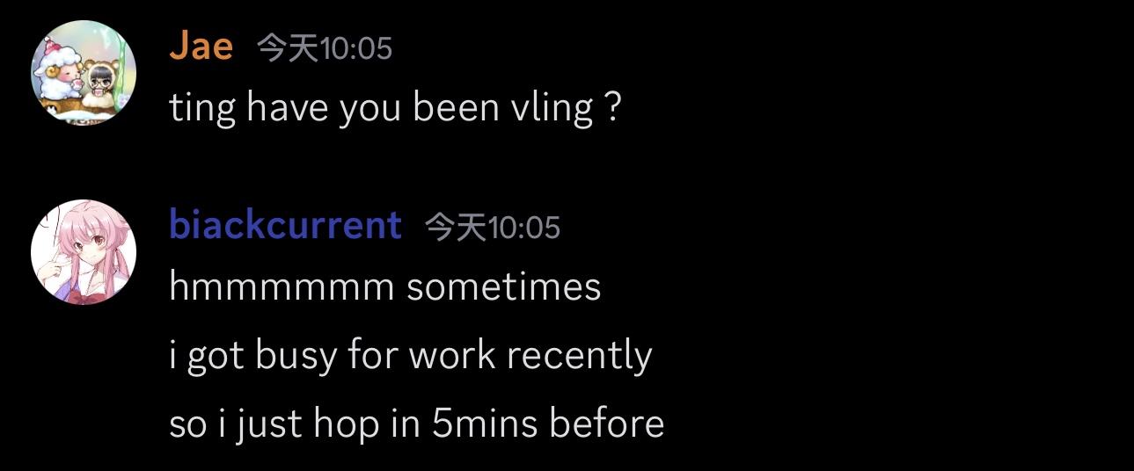
Task: Click the word "sometimes"
Action: coord(504,287)
